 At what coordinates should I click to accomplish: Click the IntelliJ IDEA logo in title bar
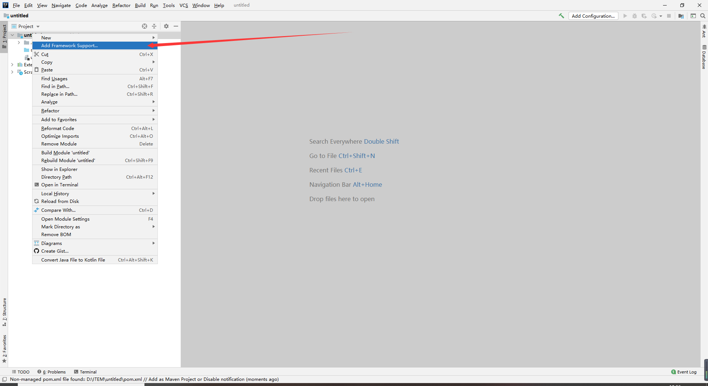[5, 5]
